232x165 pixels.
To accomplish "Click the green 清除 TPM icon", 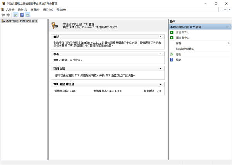I will [172, 38].
